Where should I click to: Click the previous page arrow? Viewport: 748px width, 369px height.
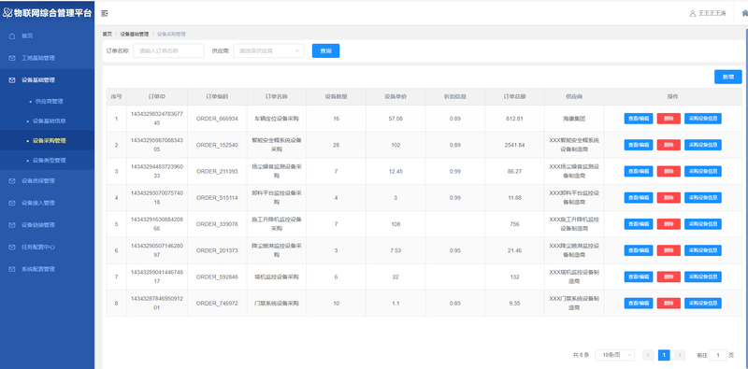pyautogui.click(x=648, y=355)
